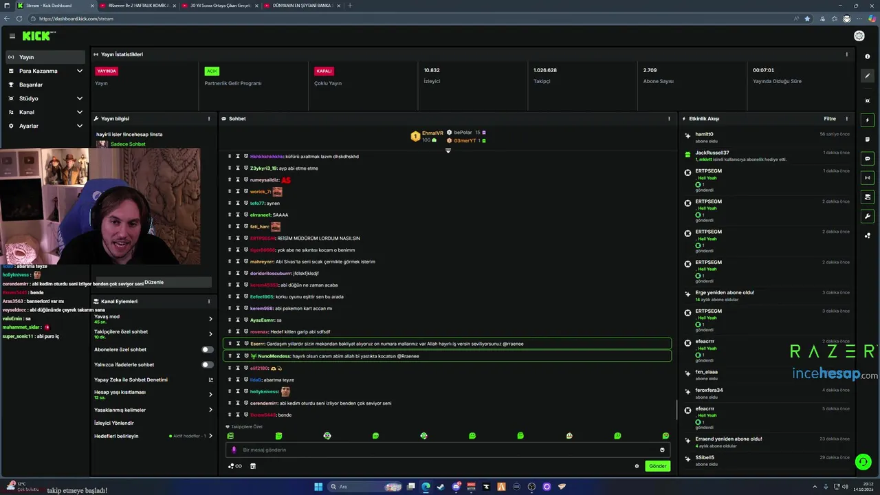Screen dimensions: 880x495
Task: Toggle Yalnızca ifadelerle sohbet switch
Action: (207, 365)
